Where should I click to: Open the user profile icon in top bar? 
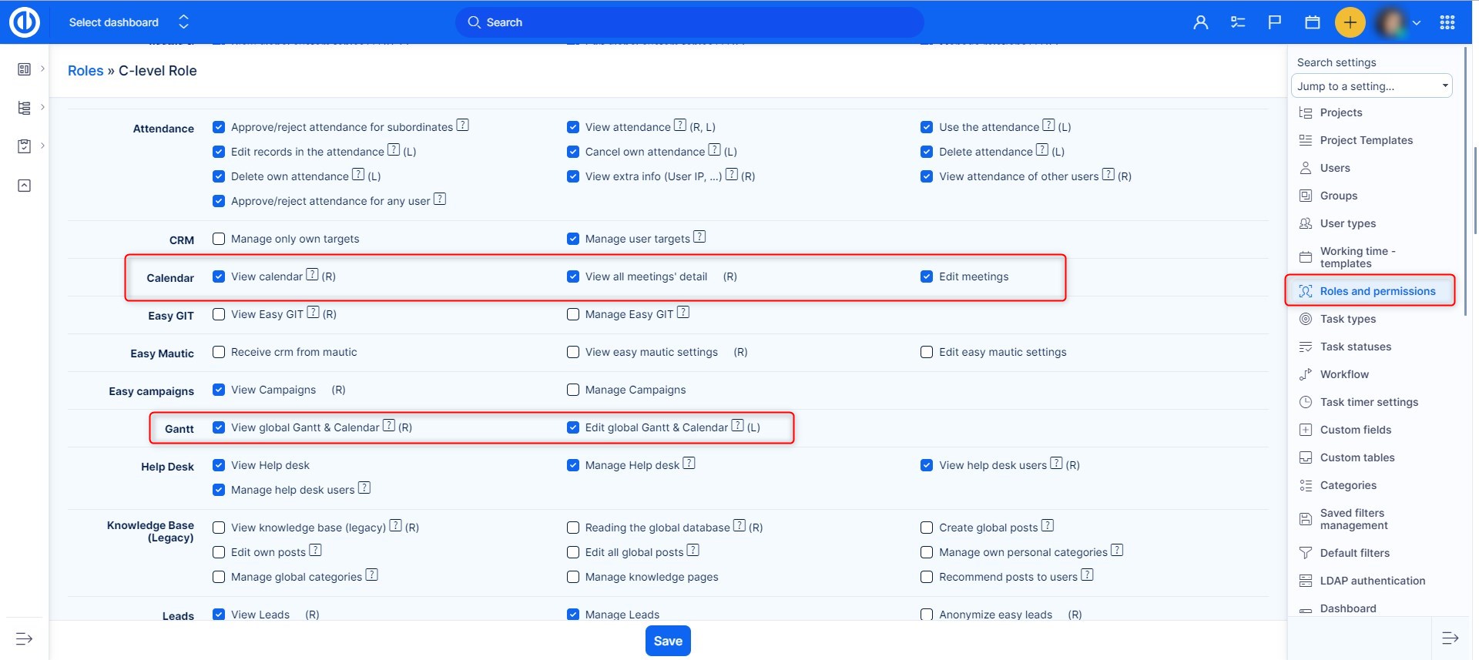coord(1200,22)
